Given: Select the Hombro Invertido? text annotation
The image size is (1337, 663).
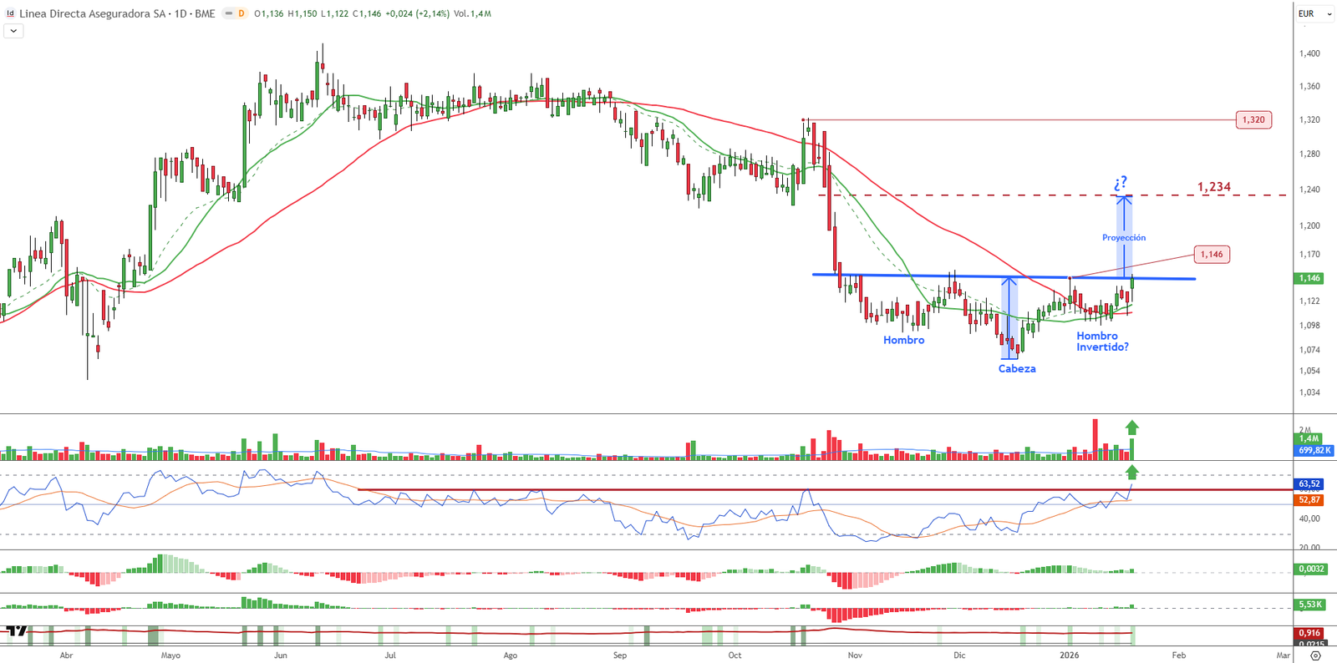Looking at the screenshot, I should [x=1101, y=342].
